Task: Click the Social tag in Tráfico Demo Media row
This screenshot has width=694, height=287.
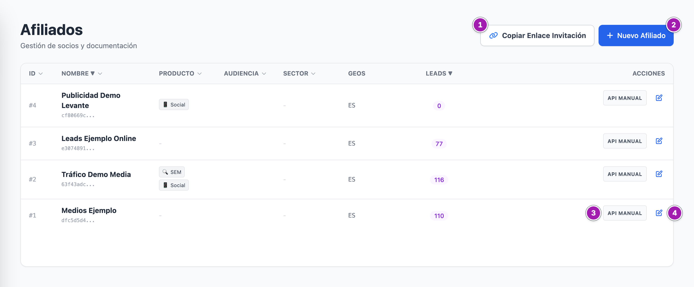Action: point(174,185)
